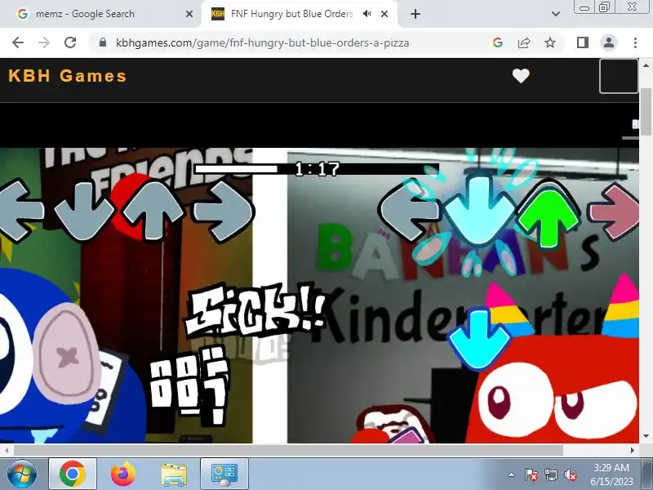The height and width of the screenshot is (490, 653).
Task: Open the Windows Start menu
Action: coord(21,474)
